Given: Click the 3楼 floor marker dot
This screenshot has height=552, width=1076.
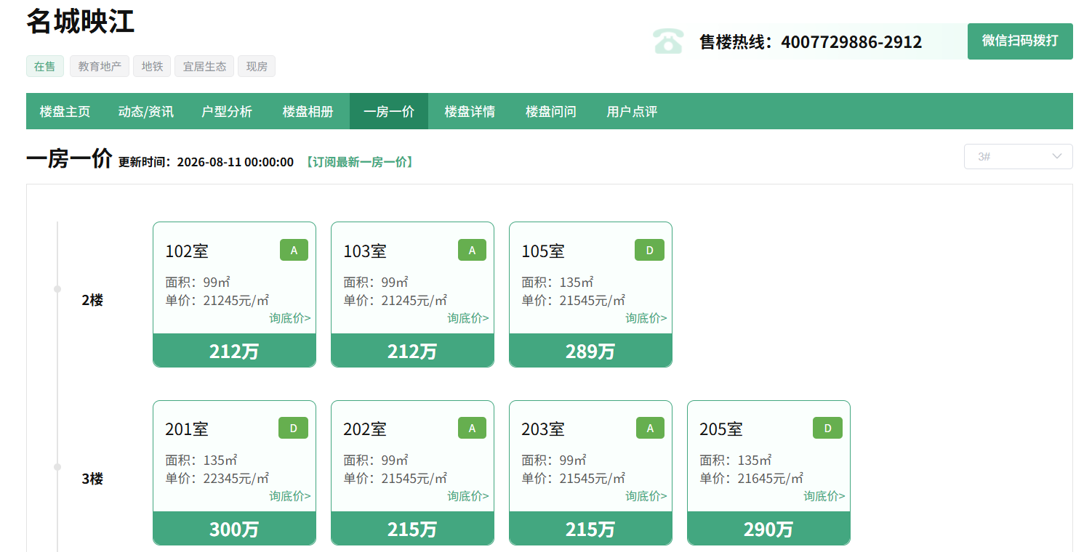Looking at the screenshot, I should [x=57, y=467].
